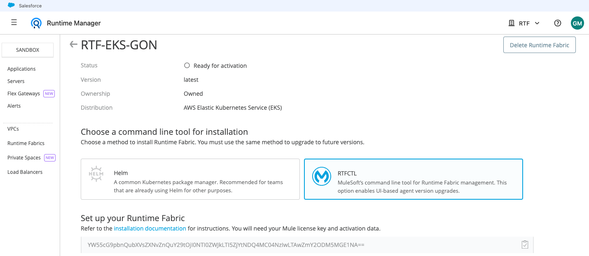Click the Salesforce cloud icon
This screenshot has height=256, width=589.
pos(11,6)
